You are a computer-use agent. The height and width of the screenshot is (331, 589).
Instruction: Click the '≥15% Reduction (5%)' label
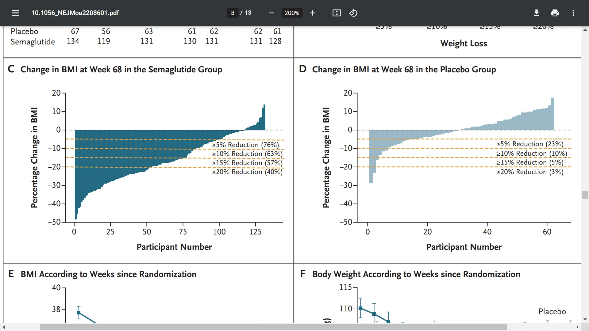point(530,162)
